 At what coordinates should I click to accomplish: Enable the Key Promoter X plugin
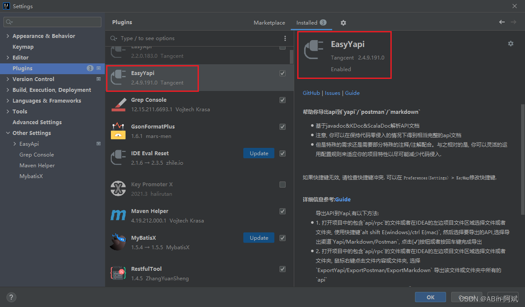point(283,185)
